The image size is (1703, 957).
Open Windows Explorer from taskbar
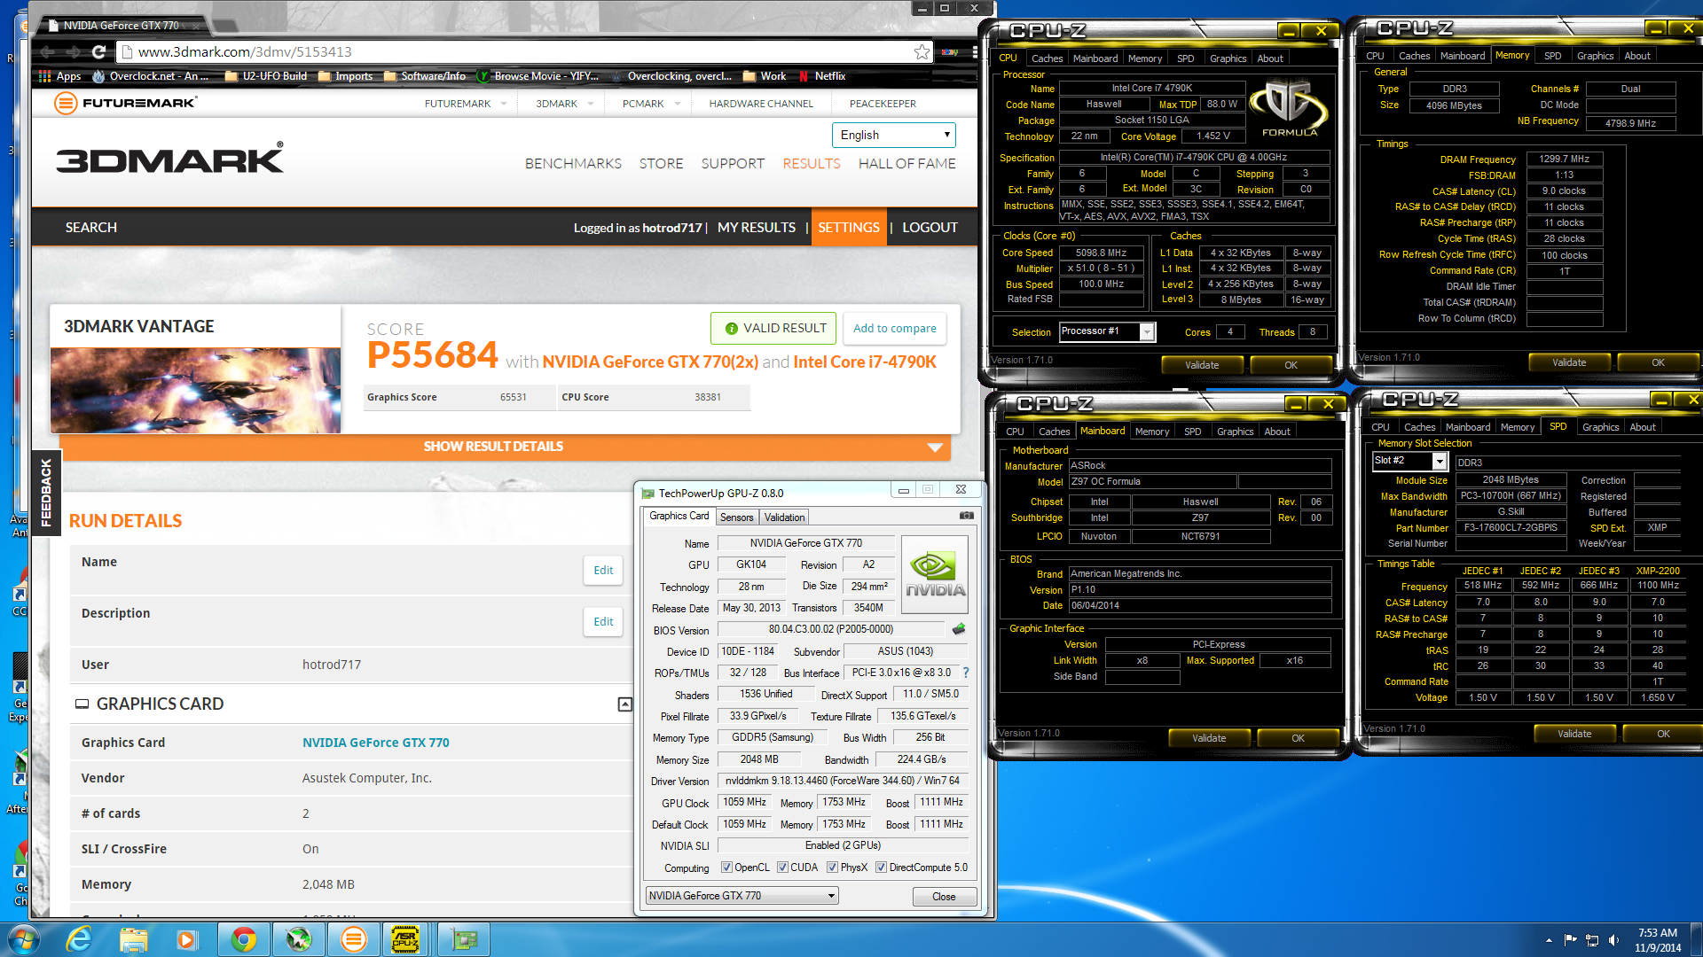point(133,939)
